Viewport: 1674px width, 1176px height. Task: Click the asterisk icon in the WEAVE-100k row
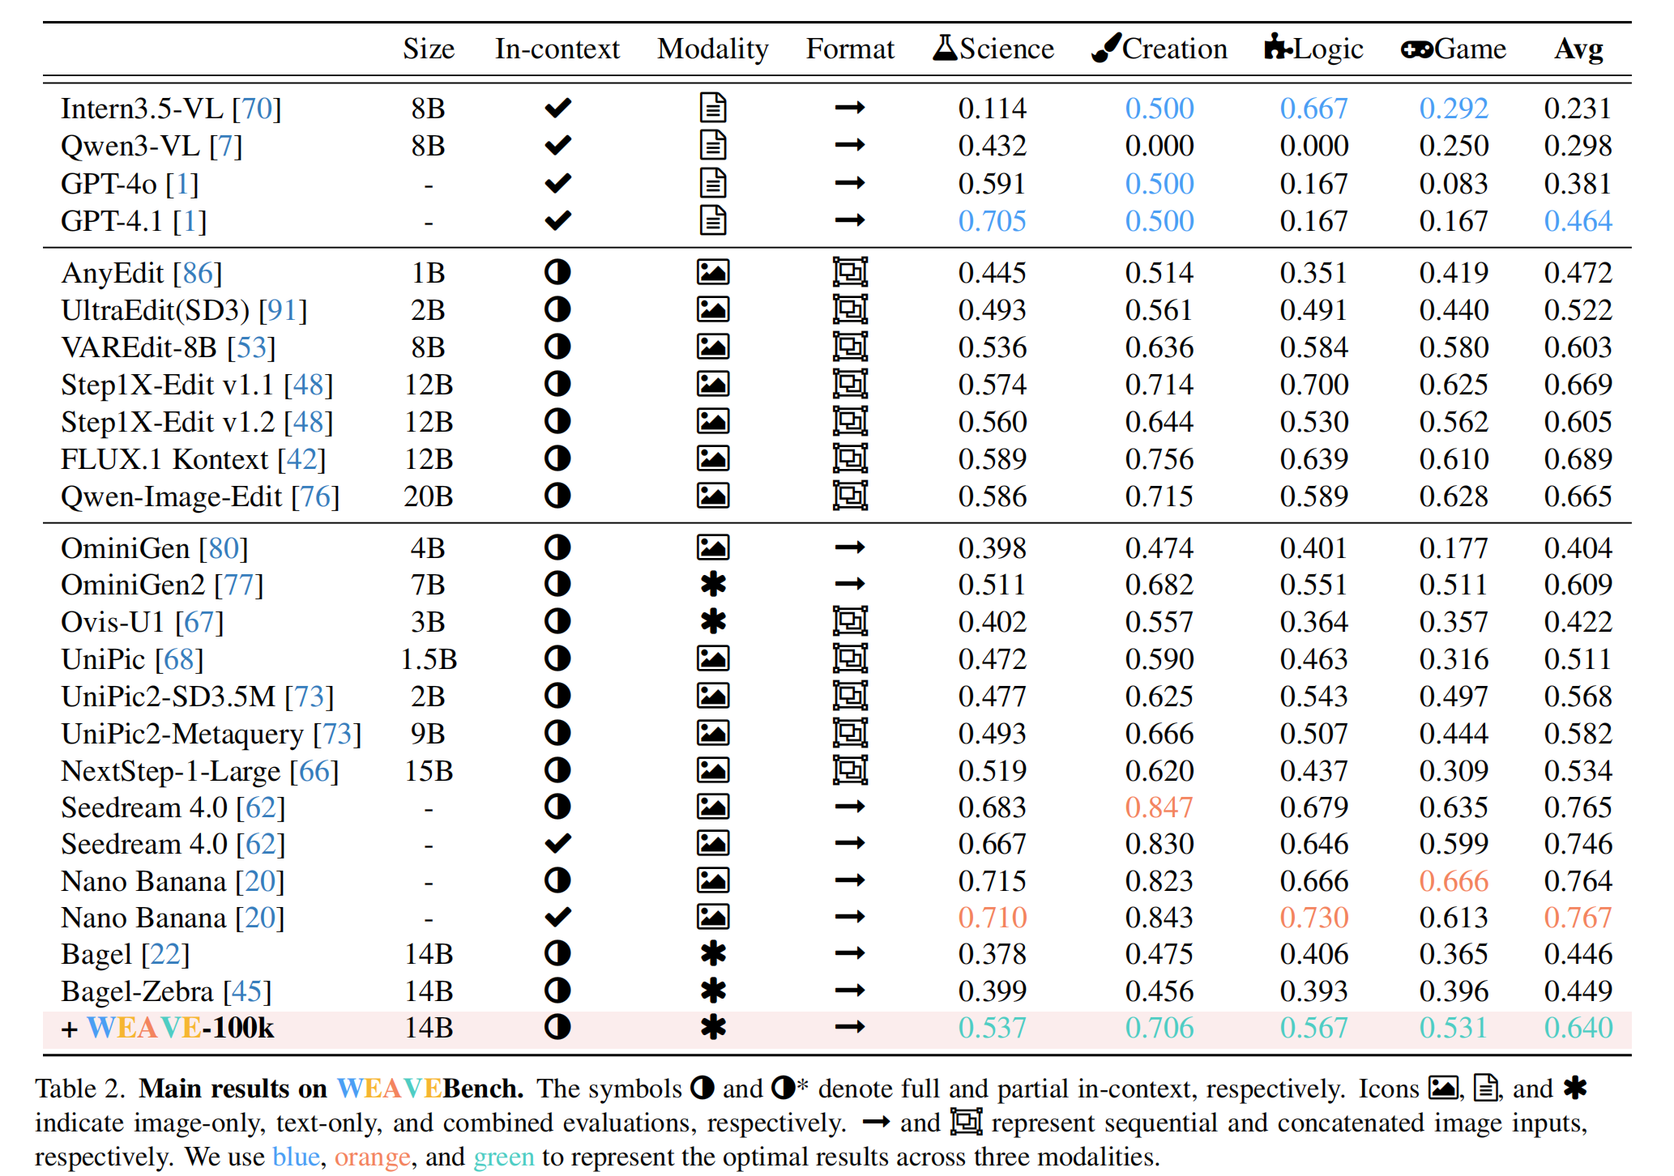pyautogui.click(x=713, y=1027)
